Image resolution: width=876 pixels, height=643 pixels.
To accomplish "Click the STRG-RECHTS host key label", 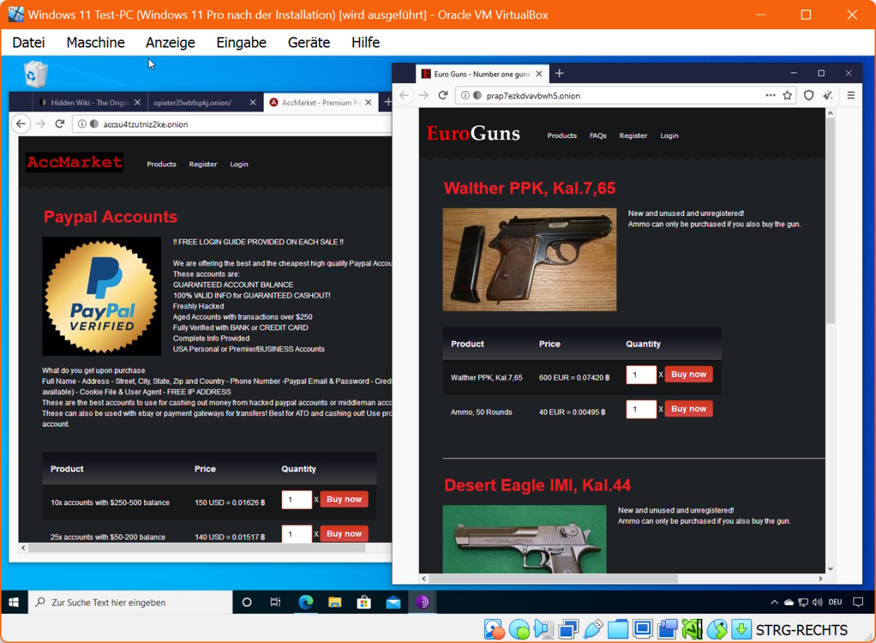I will point(802,630).
